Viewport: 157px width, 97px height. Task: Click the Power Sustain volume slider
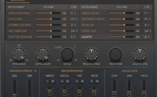(x=48, y=25)
